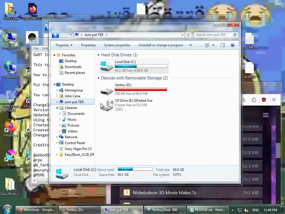Click the uBlock Origin shield icon in Firefox
The image size is (285, 214).
point(264,100)
